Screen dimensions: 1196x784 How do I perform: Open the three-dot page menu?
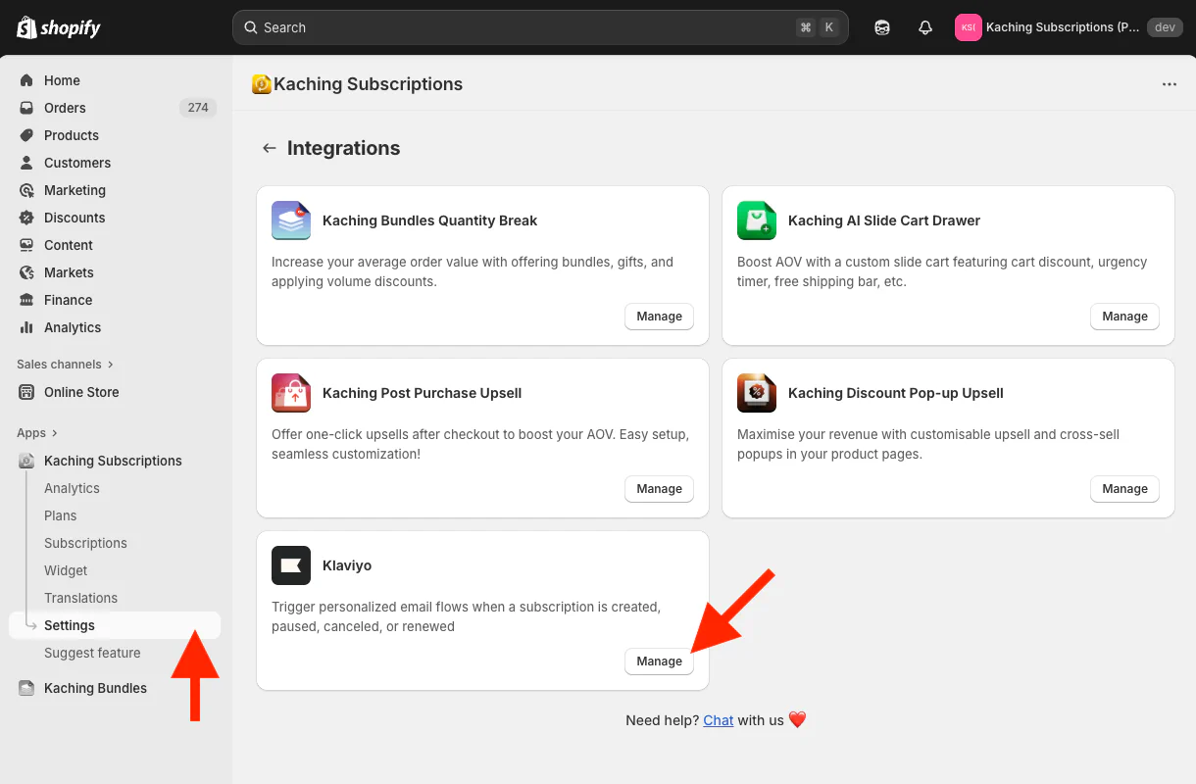pyautogui.click(x=1170, y=84)
